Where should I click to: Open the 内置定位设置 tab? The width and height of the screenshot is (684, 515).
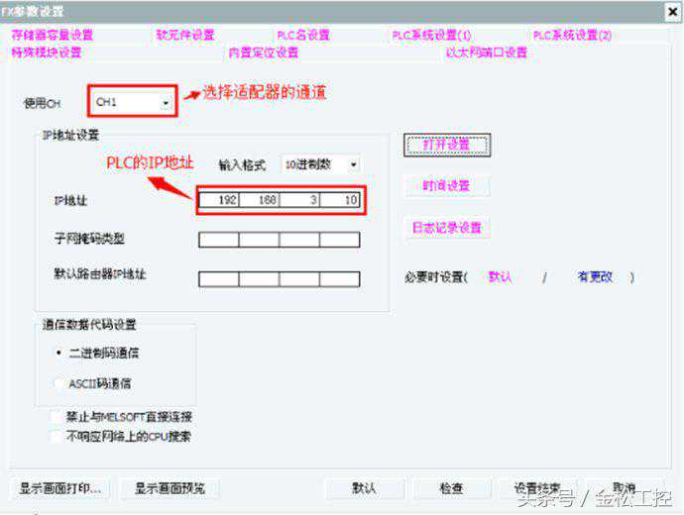click(264, 52)
